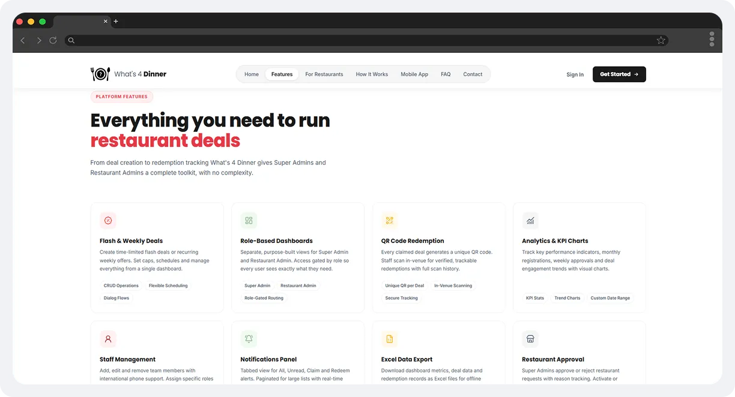Click the Custom Date Range tag
Viewport: 735px width, 397px height.
point(610,298)
